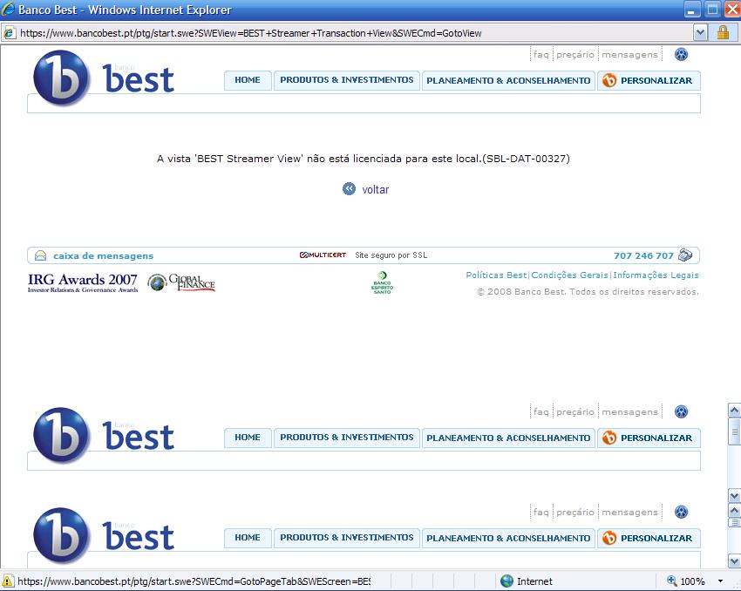Open the mensagens link in the first header

629,55
